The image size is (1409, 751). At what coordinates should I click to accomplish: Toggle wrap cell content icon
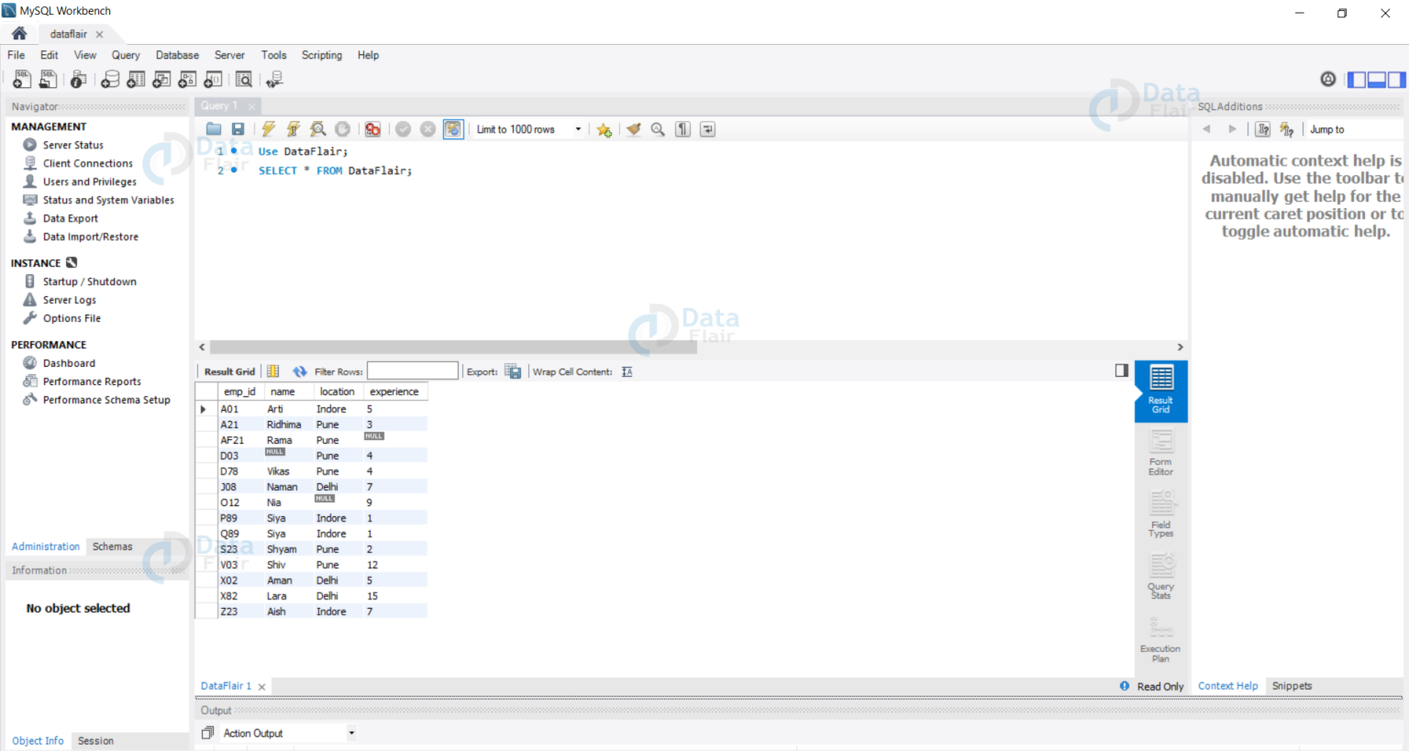point(627,371)
